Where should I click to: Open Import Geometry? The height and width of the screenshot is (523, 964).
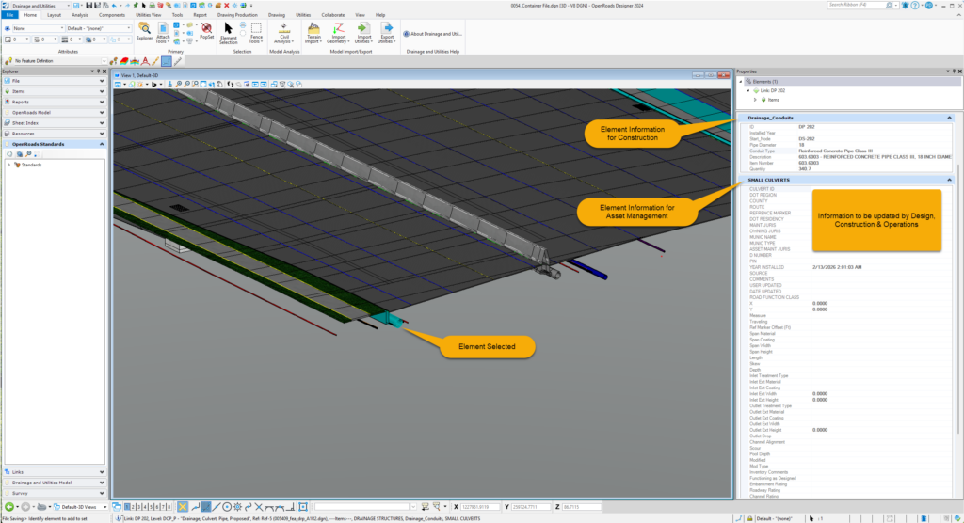pyautogui.click(x=338, y=33)
